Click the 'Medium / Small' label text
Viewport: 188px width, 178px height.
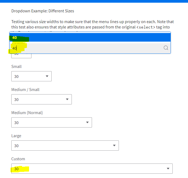[25, 90]
